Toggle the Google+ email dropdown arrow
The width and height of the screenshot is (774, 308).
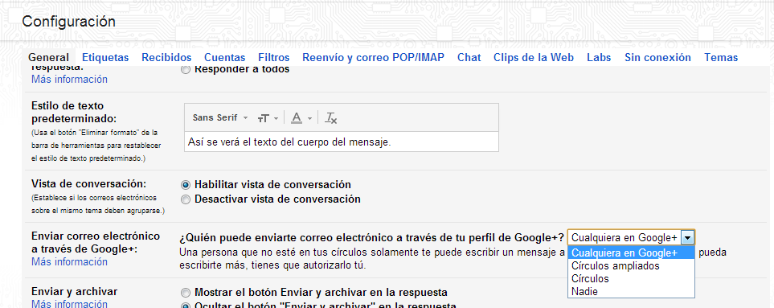tap(688, 238)
